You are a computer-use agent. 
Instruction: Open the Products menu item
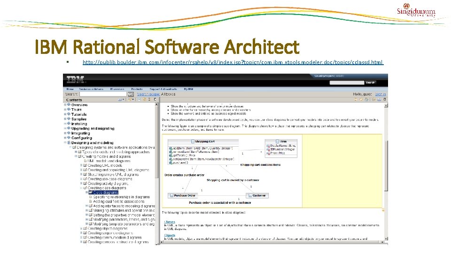[x=137, y=89]
